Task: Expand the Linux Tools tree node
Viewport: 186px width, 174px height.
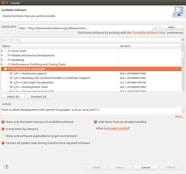Action: (2, 51)
